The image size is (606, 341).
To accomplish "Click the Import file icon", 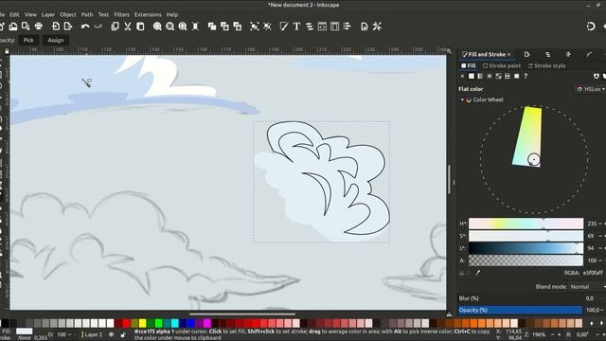I will 56,27.
